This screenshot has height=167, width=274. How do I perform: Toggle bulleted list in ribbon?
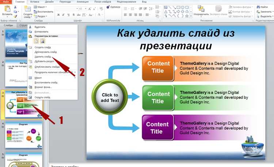pos(126,9)
